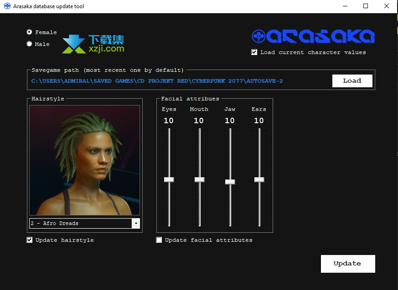
Task: Enable Update facial attributes checkbox
Action: pyautogui.click(x=159, y=240)
